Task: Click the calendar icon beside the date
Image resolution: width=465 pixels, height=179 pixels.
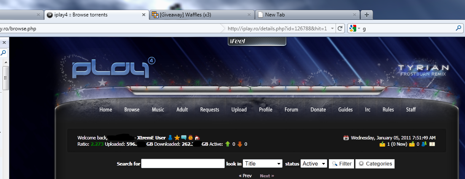Action: pos(346,137)
